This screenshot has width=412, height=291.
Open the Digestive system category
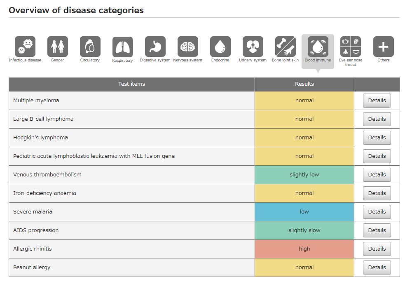coord(155,46)
